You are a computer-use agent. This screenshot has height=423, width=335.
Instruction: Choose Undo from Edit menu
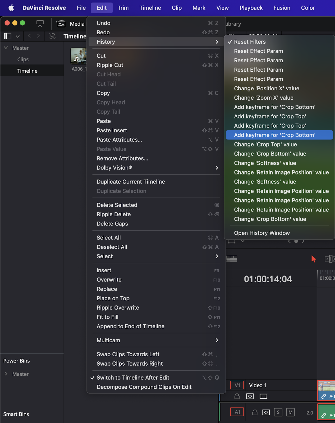(x=156, y=23)
